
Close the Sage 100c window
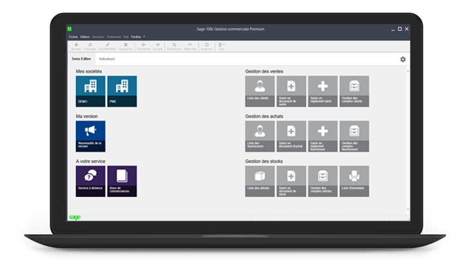coord(406,29)
